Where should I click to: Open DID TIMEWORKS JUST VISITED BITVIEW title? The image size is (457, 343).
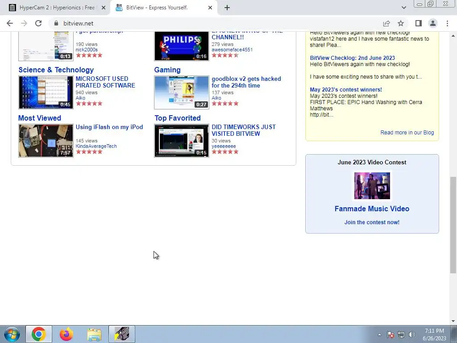(244, 130)
